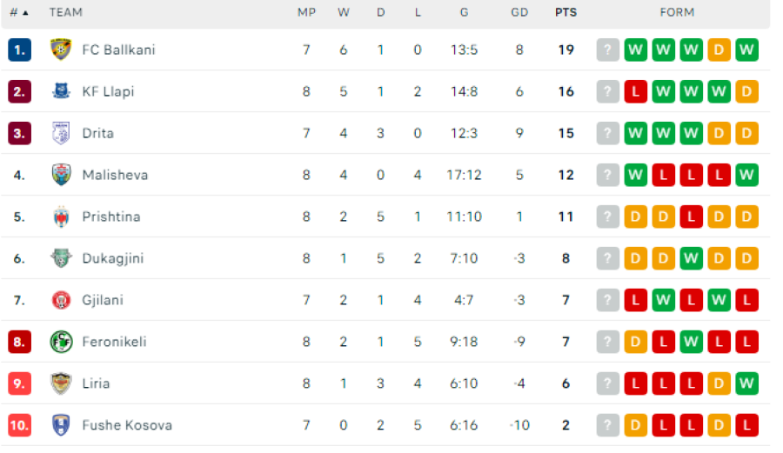
Task: Click the FC Ballkani club crest
Action: coord(61,50)
